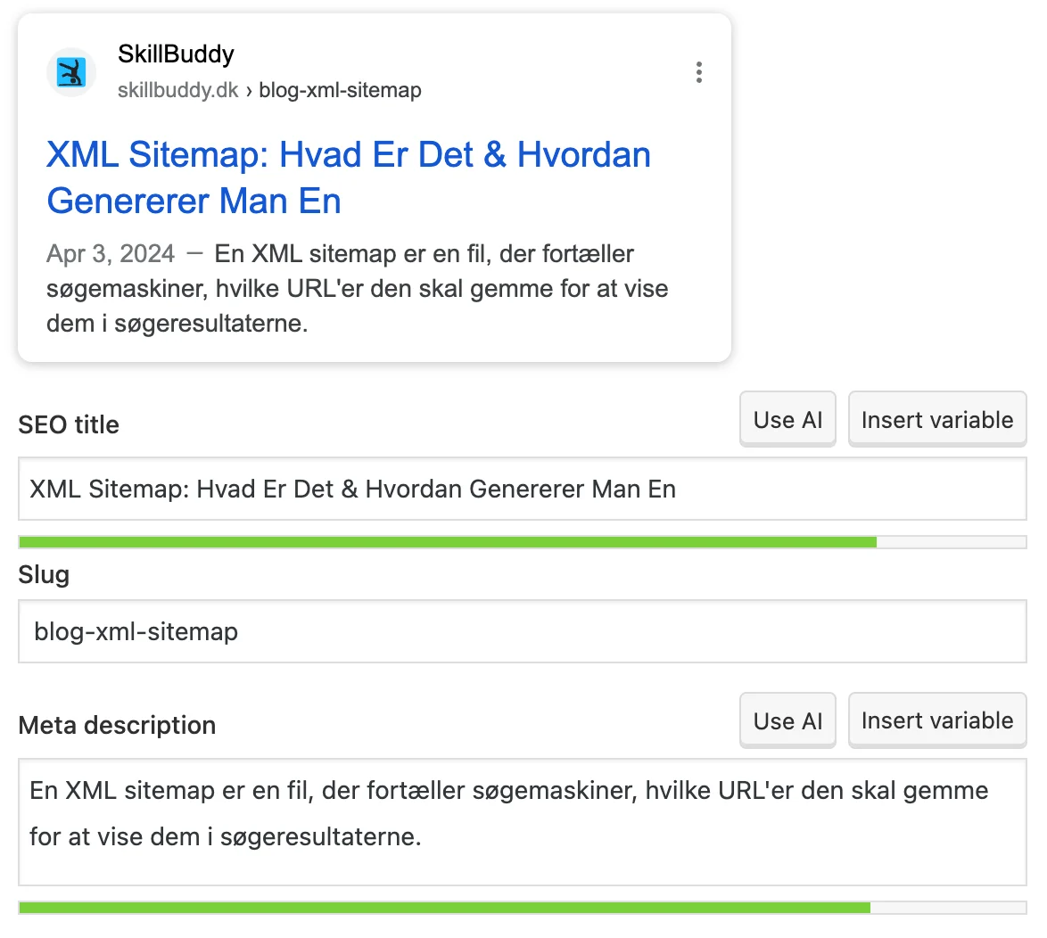
Task: Click the Meta description section heading
Action: (117, 725)
